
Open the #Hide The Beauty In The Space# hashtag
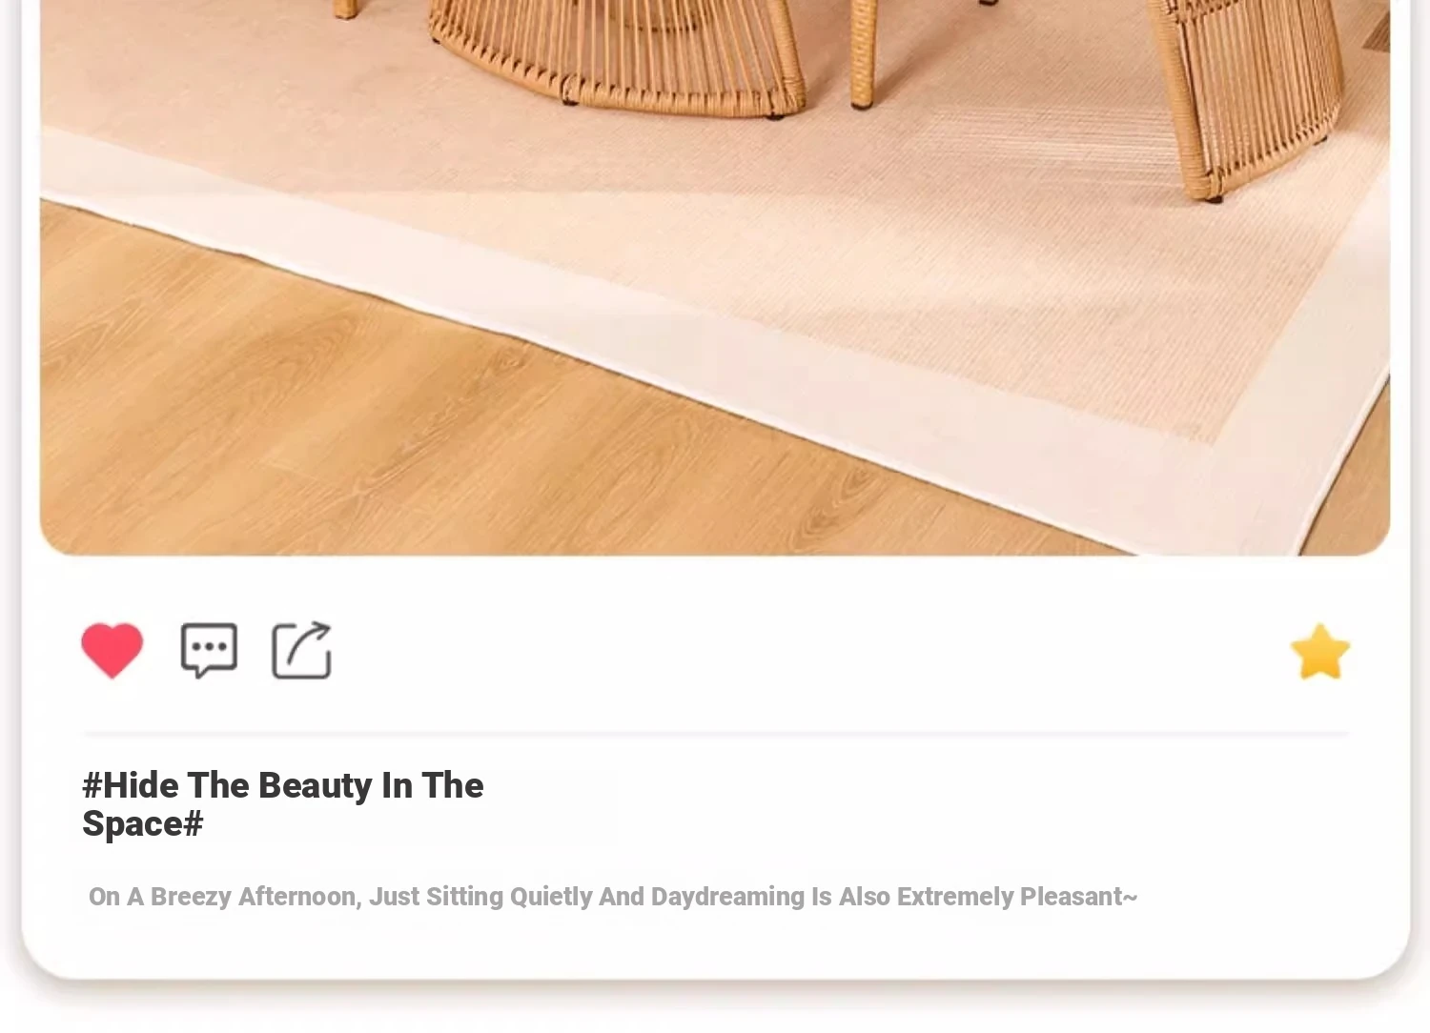283,804
